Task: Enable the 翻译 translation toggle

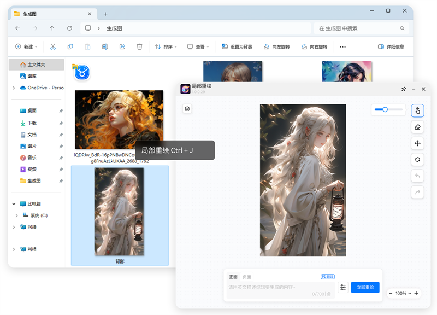Action: [327, 276]
